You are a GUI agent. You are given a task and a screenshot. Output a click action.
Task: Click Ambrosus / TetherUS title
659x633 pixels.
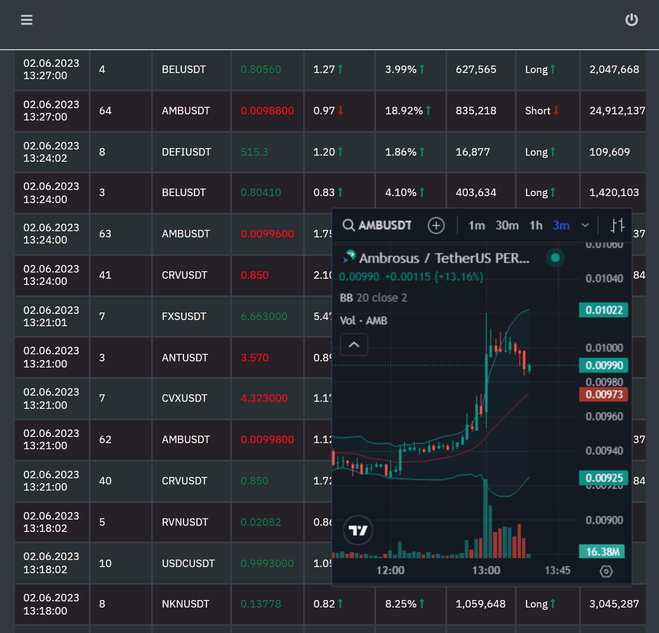point(444,258)
